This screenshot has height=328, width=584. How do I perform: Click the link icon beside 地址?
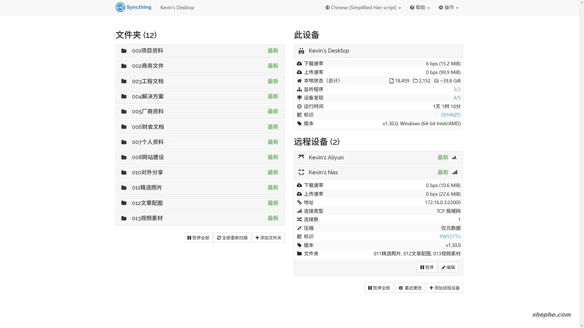point(299,202)
